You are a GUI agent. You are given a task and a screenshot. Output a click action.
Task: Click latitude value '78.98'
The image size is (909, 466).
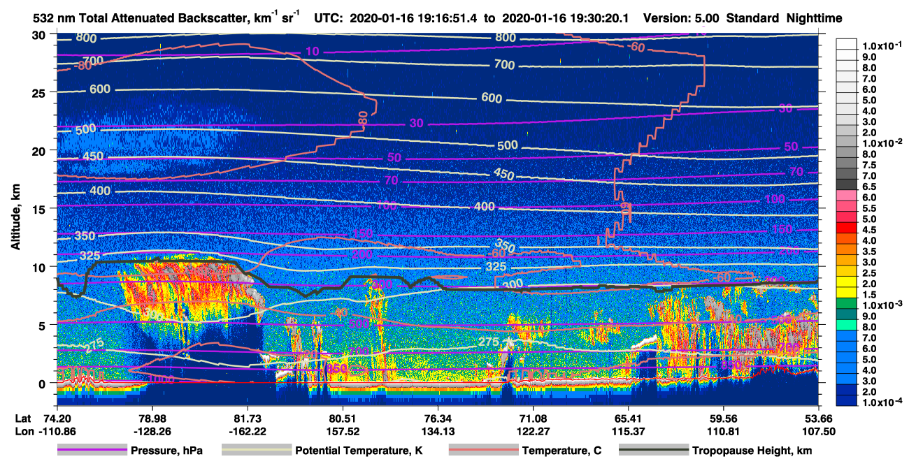tap(152, 418)
